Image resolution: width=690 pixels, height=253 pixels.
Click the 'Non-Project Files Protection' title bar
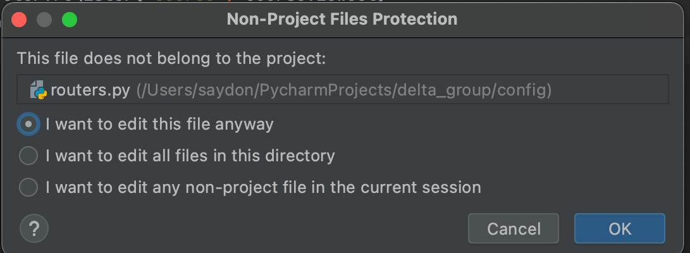click(x=342, y=20)
